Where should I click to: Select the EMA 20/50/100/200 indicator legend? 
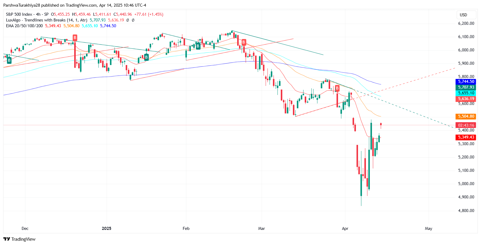(24, 26)
